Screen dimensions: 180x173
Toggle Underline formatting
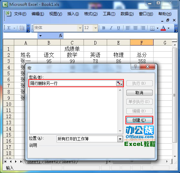(118, 28)
